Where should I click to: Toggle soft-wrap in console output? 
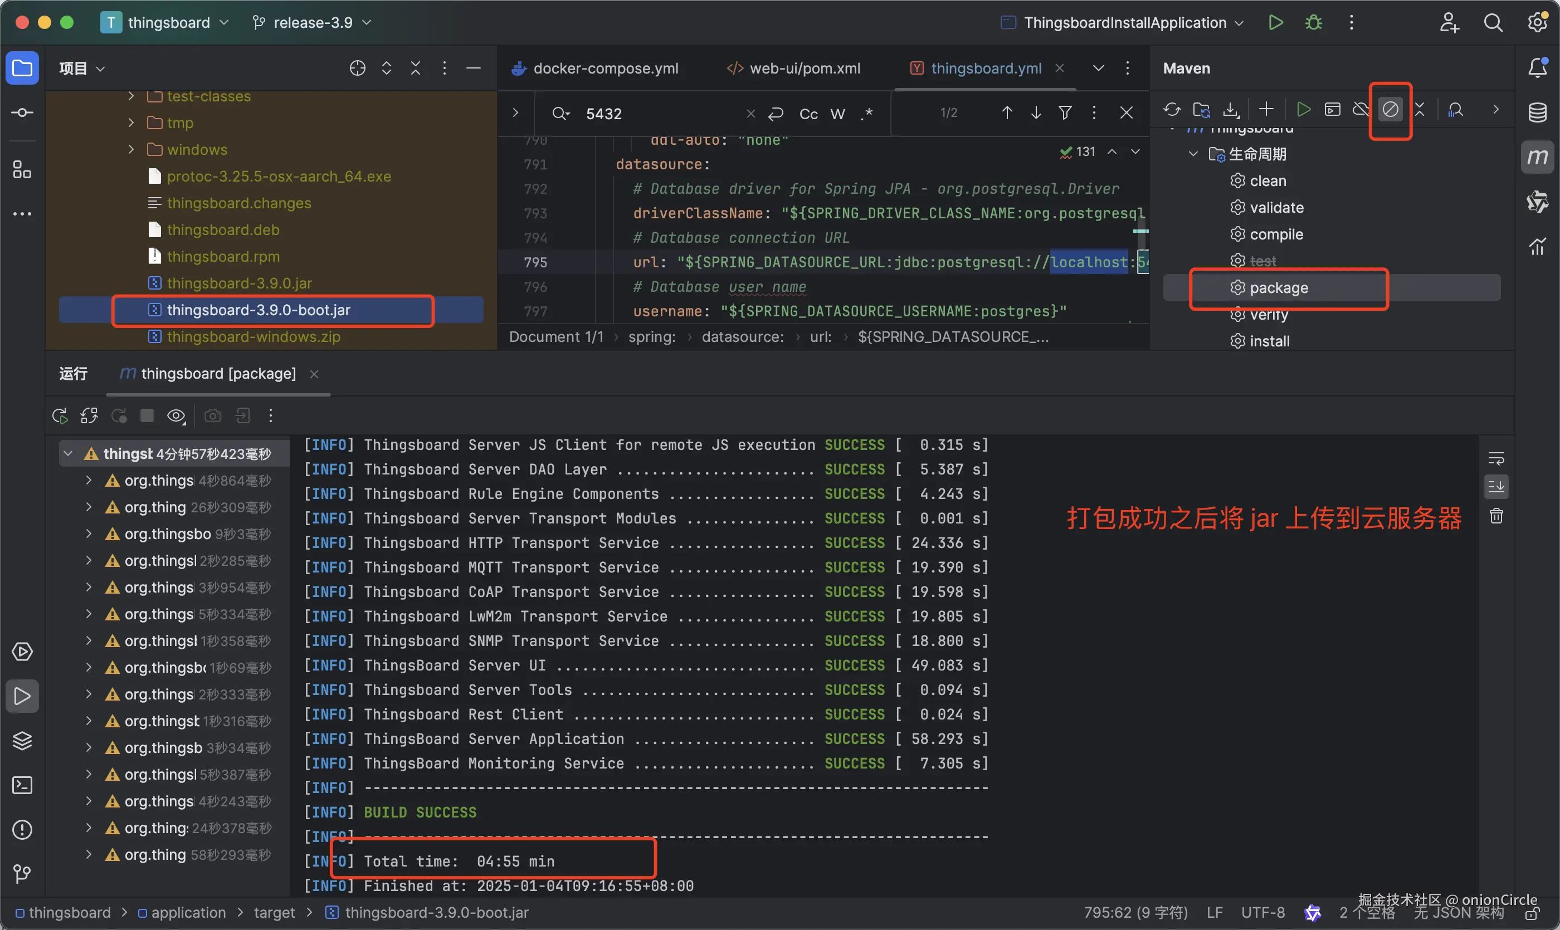(1496, 459)
